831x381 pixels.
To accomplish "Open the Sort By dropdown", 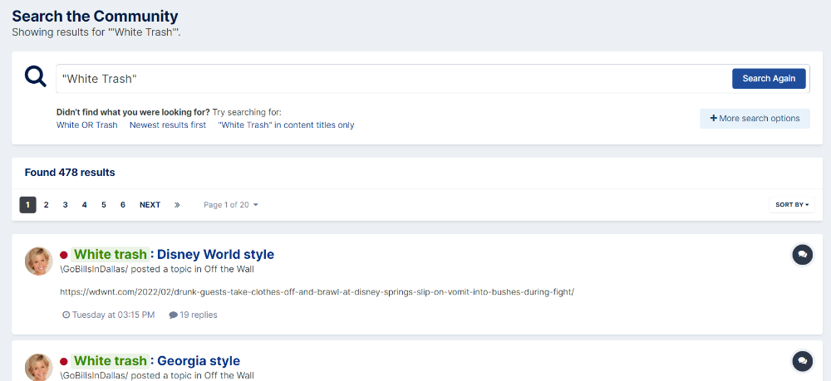I will (792, 205).
